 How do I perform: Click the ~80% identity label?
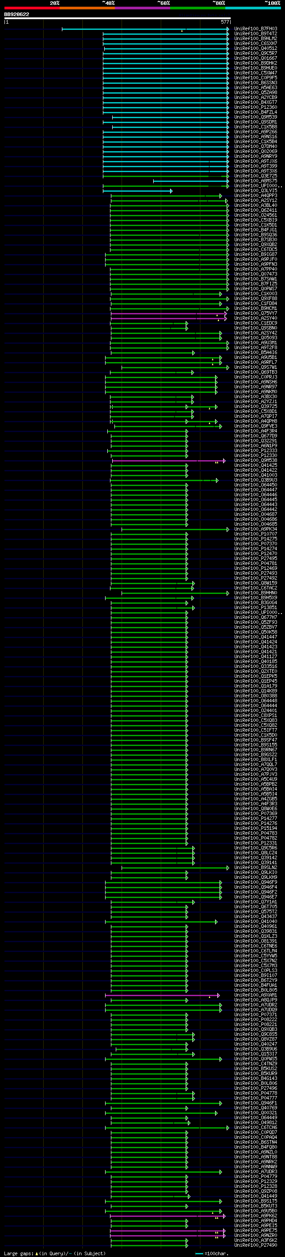219,3
